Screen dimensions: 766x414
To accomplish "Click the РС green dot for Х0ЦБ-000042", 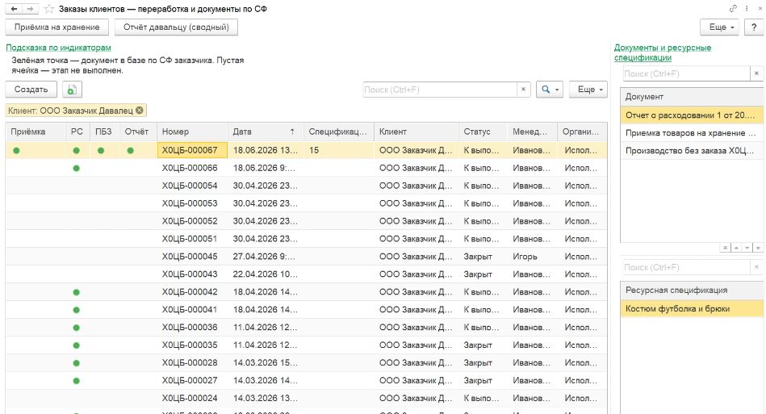I will [76, 292].
